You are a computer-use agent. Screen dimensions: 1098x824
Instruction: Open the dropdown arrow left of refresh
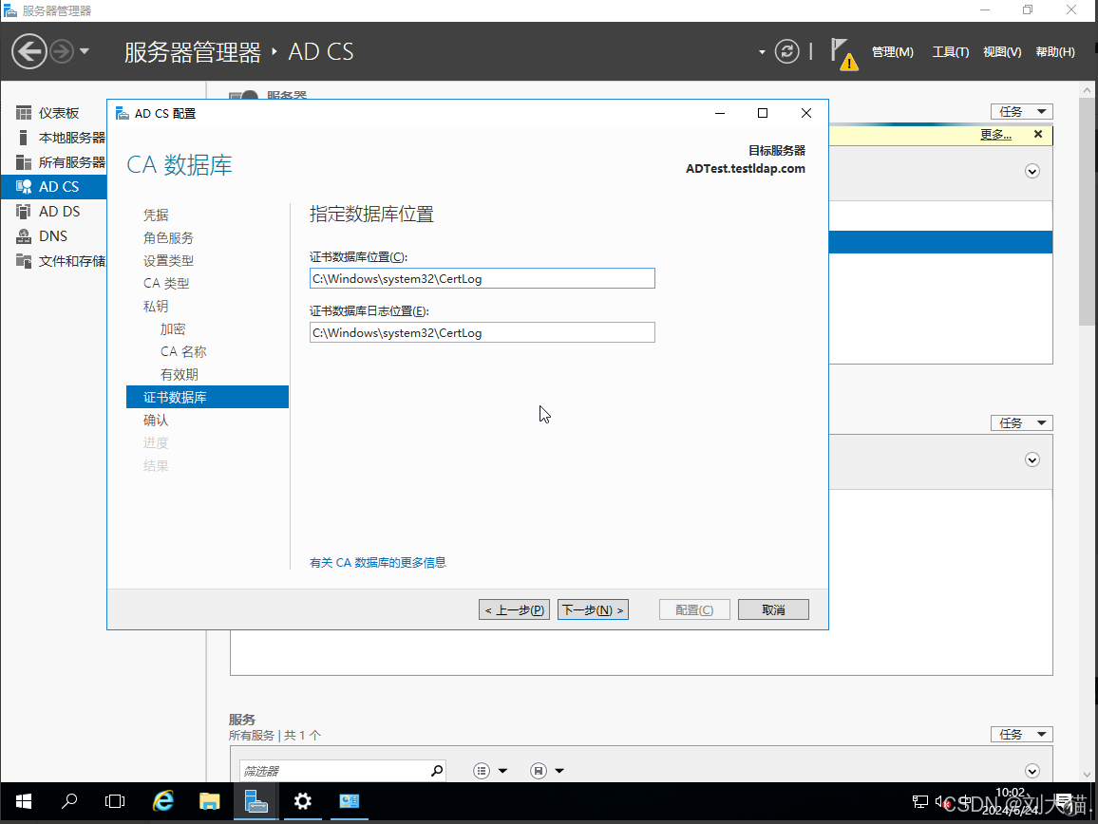[762, 52]
